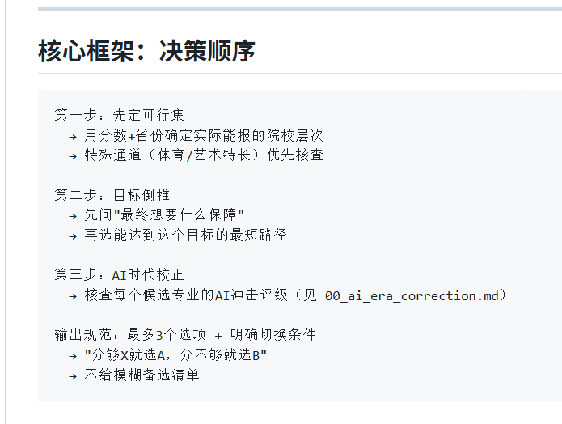Click the horizontal divider above the heading

coord(299,9)
